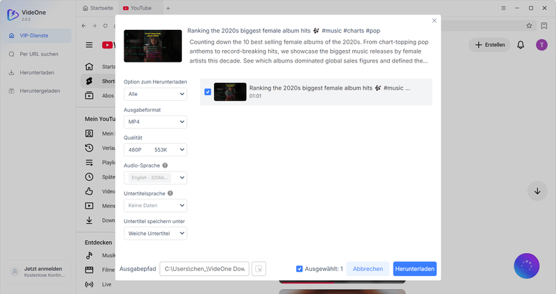The width and height of the screenshot is (556, 294).
Task: Click the purple floating download circle button
Action: click(x=527, y=266)
